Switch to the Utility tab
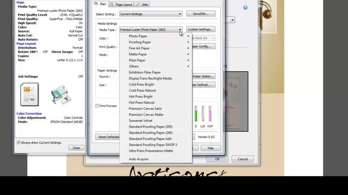This screenshot has width=348, height=195. (x=142, y=4)
